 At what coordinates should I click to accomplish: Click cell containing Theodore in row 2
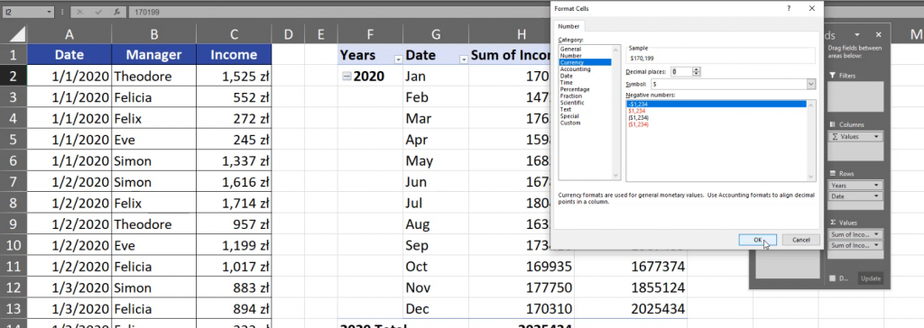tap(153, 76)
